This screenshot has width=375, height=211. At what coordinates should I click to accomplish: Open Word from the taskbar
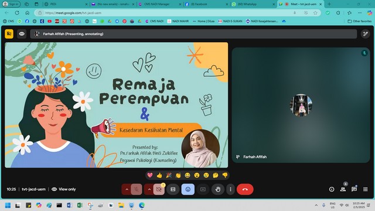coord(70,205)
